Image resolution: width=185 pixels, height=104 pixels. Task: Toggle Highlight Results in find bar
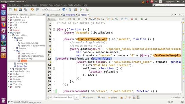click(x=134, y=98)
